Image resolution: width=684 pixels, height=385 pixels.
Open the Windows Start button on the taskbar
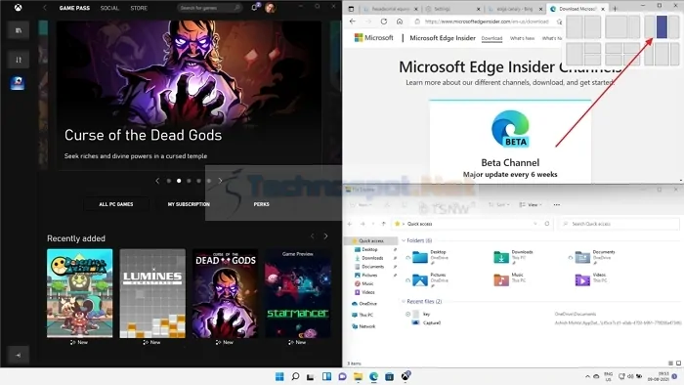point(279,377)
